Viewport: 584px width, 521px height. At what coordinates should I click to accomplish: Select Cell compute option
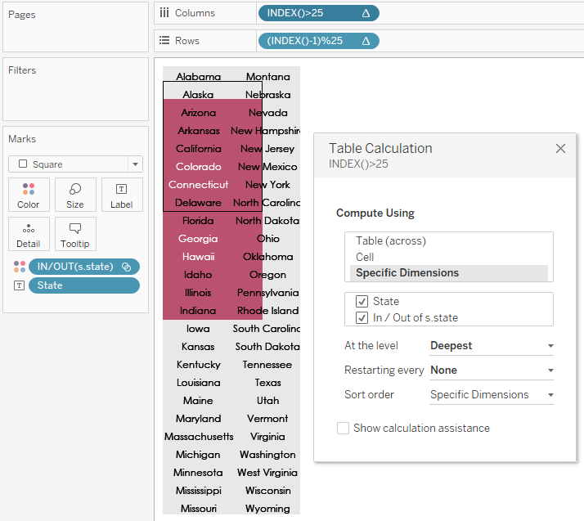click(x=365, y=257)
